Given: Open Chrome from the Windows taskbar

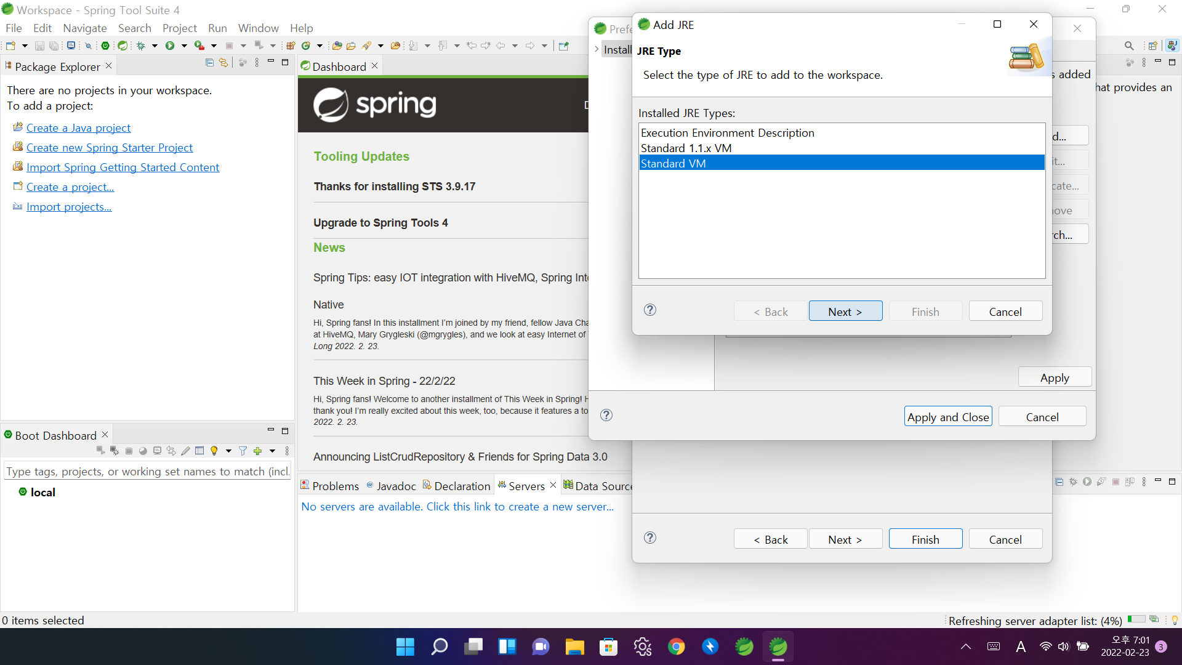Looking at the screenshot, I should coord(676,647).
